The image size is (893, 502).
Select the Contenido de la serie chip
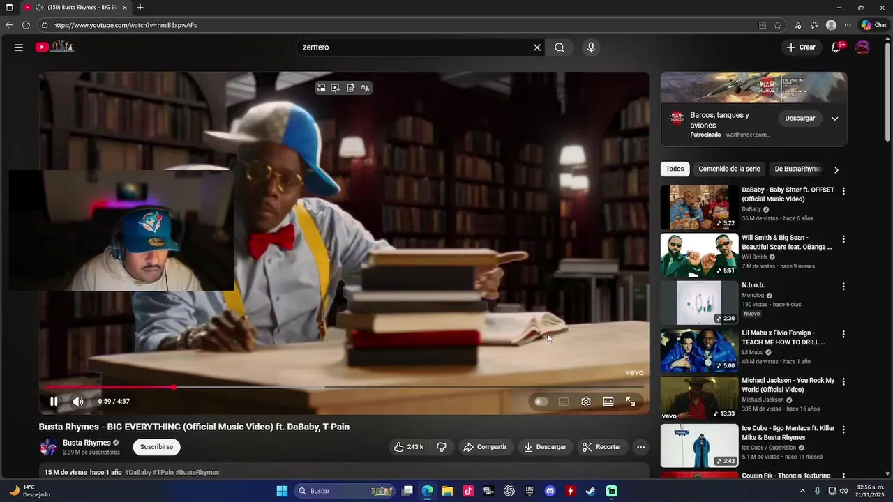point(729,169)
